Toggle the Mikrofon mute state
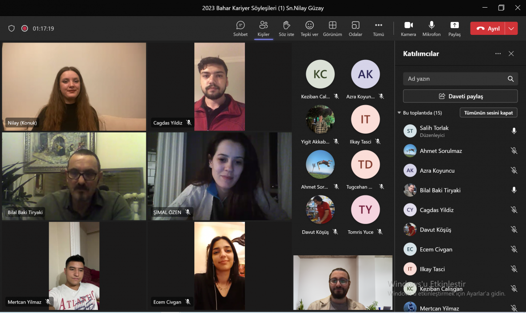Viewport: 526px width, 313px height. pos(432,28)
